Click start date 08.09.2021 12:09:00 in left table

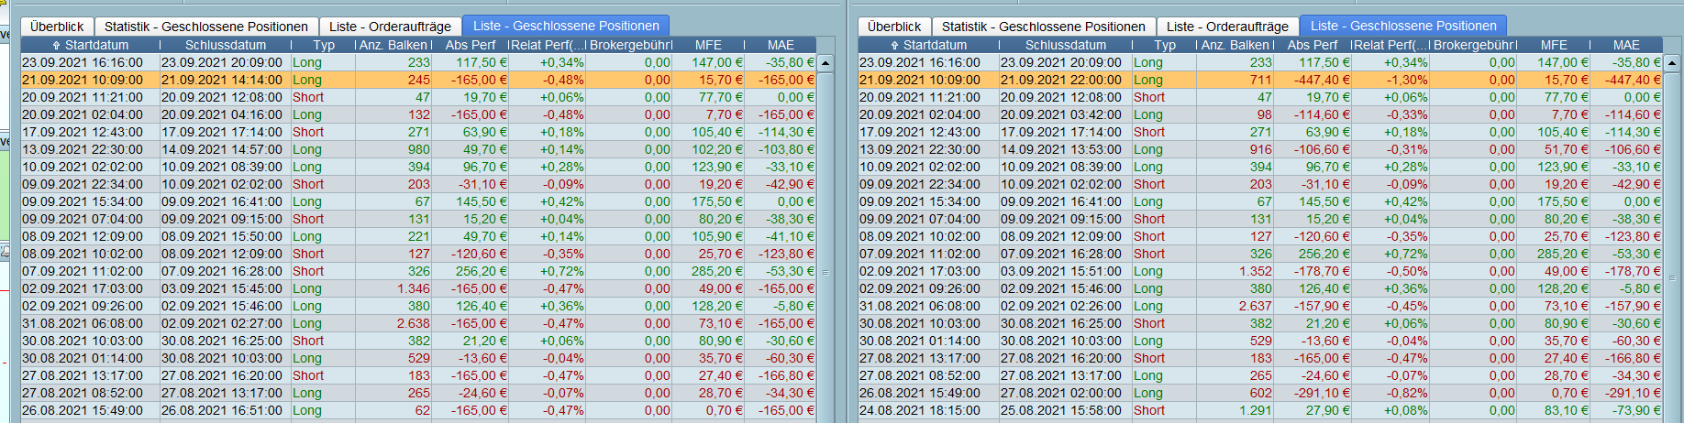pos(83,236)
